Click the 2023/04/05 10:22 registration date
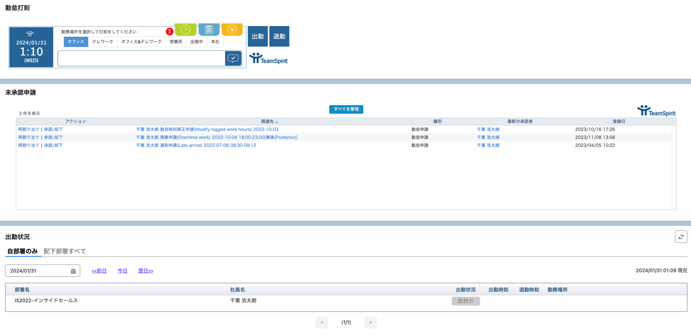691x332 pixels. (595, 146)
